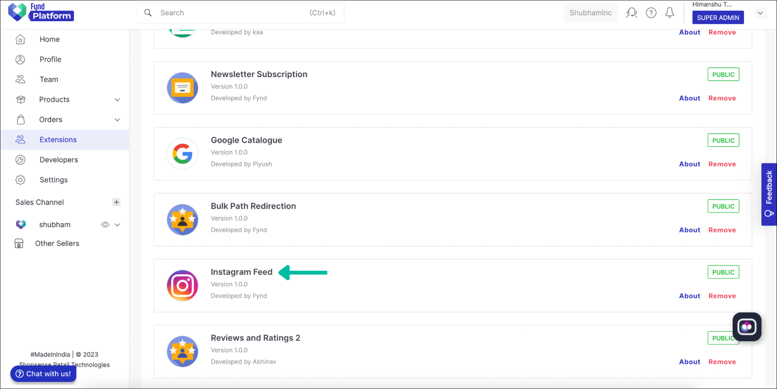The width and height of the screenshot is (777, 389).
Task: Remove the Google Catalogue extension
Action: (x=722, y=164)
